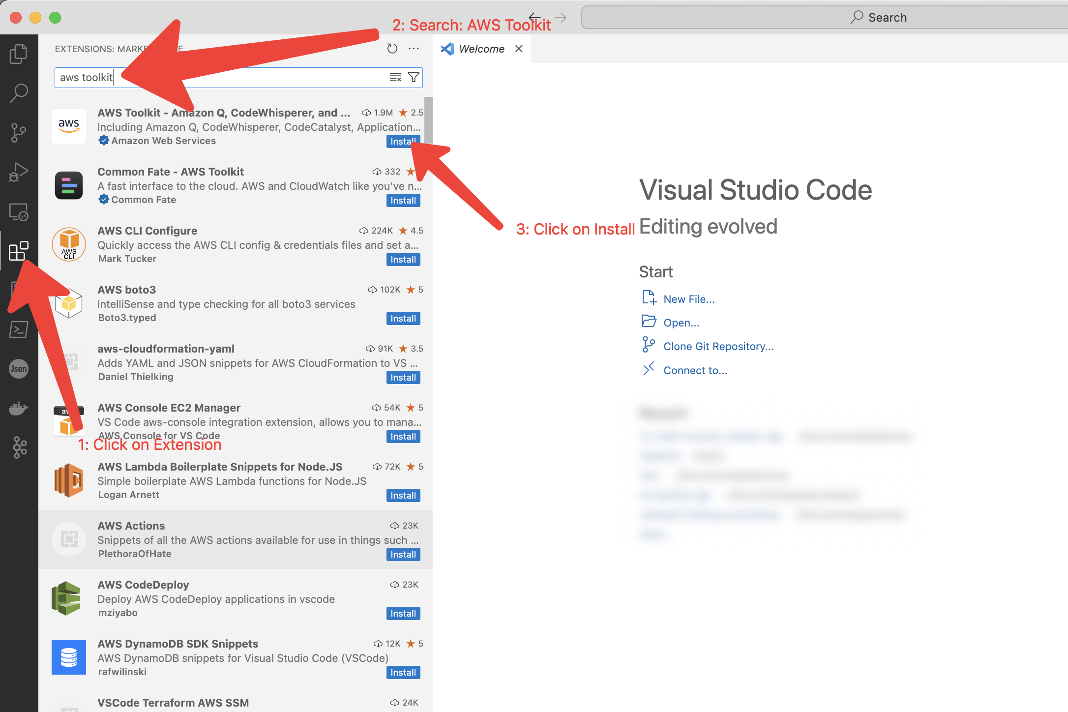Image resolution: width=1068 pixels, height=712 pixels.
Task: Click Connect to... link
Action: 695,370
